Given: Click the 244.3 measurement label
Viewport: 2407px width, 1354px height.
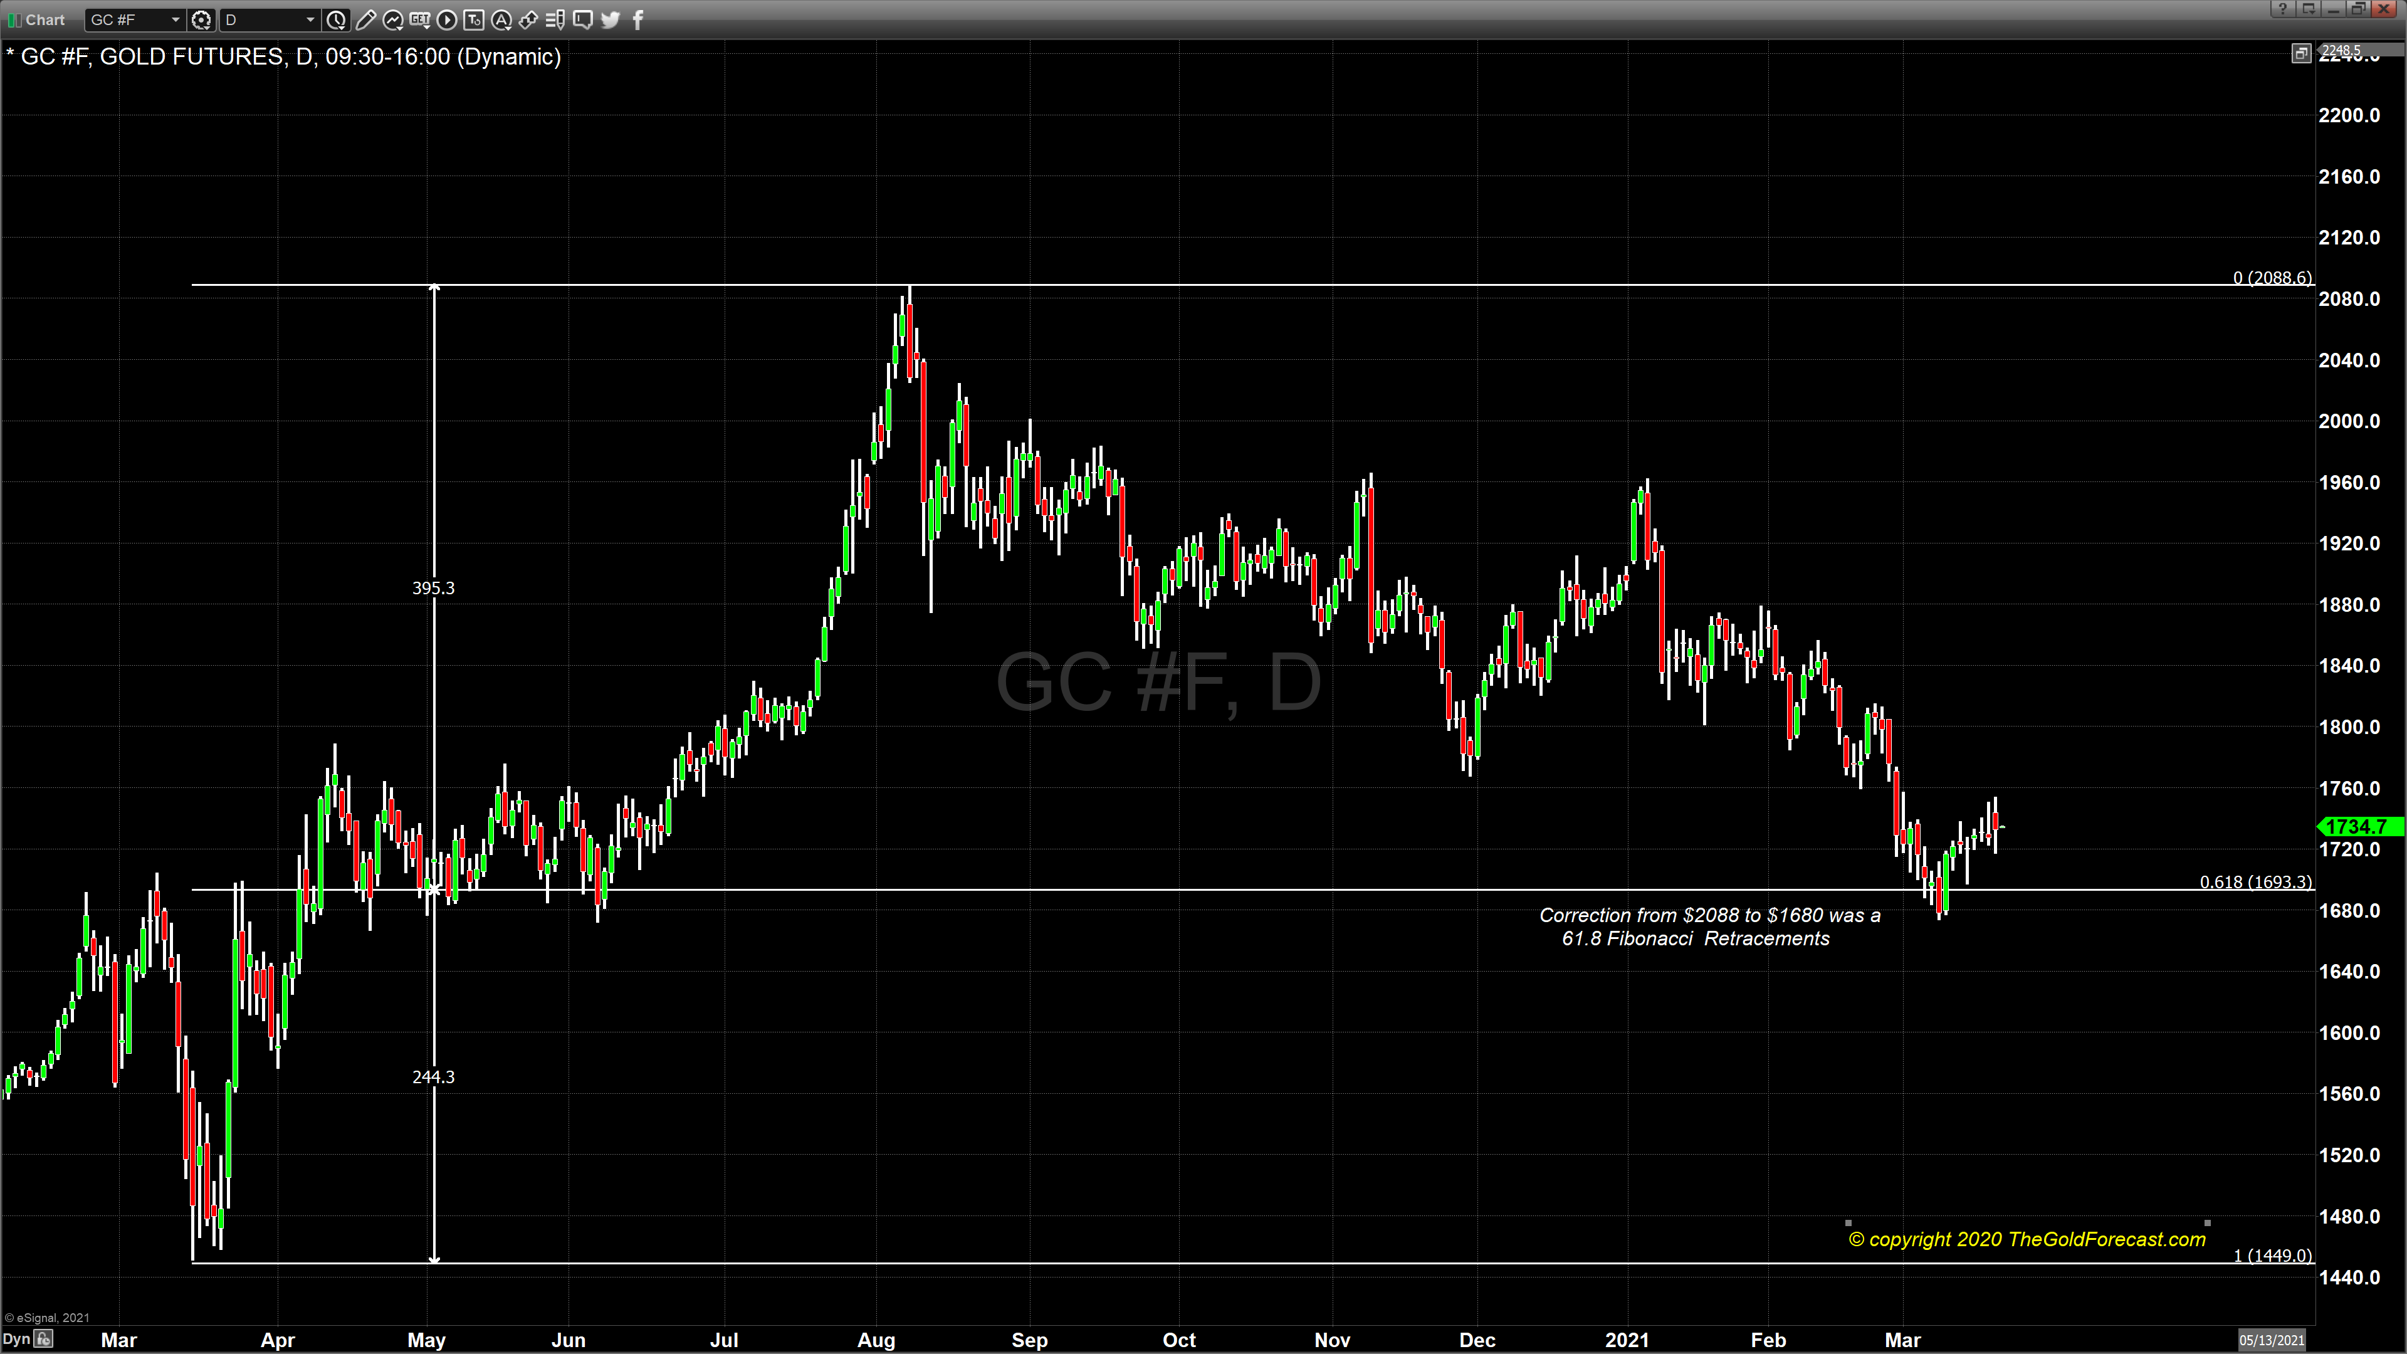Looking at the screenshot, I should click(434, 1076).
